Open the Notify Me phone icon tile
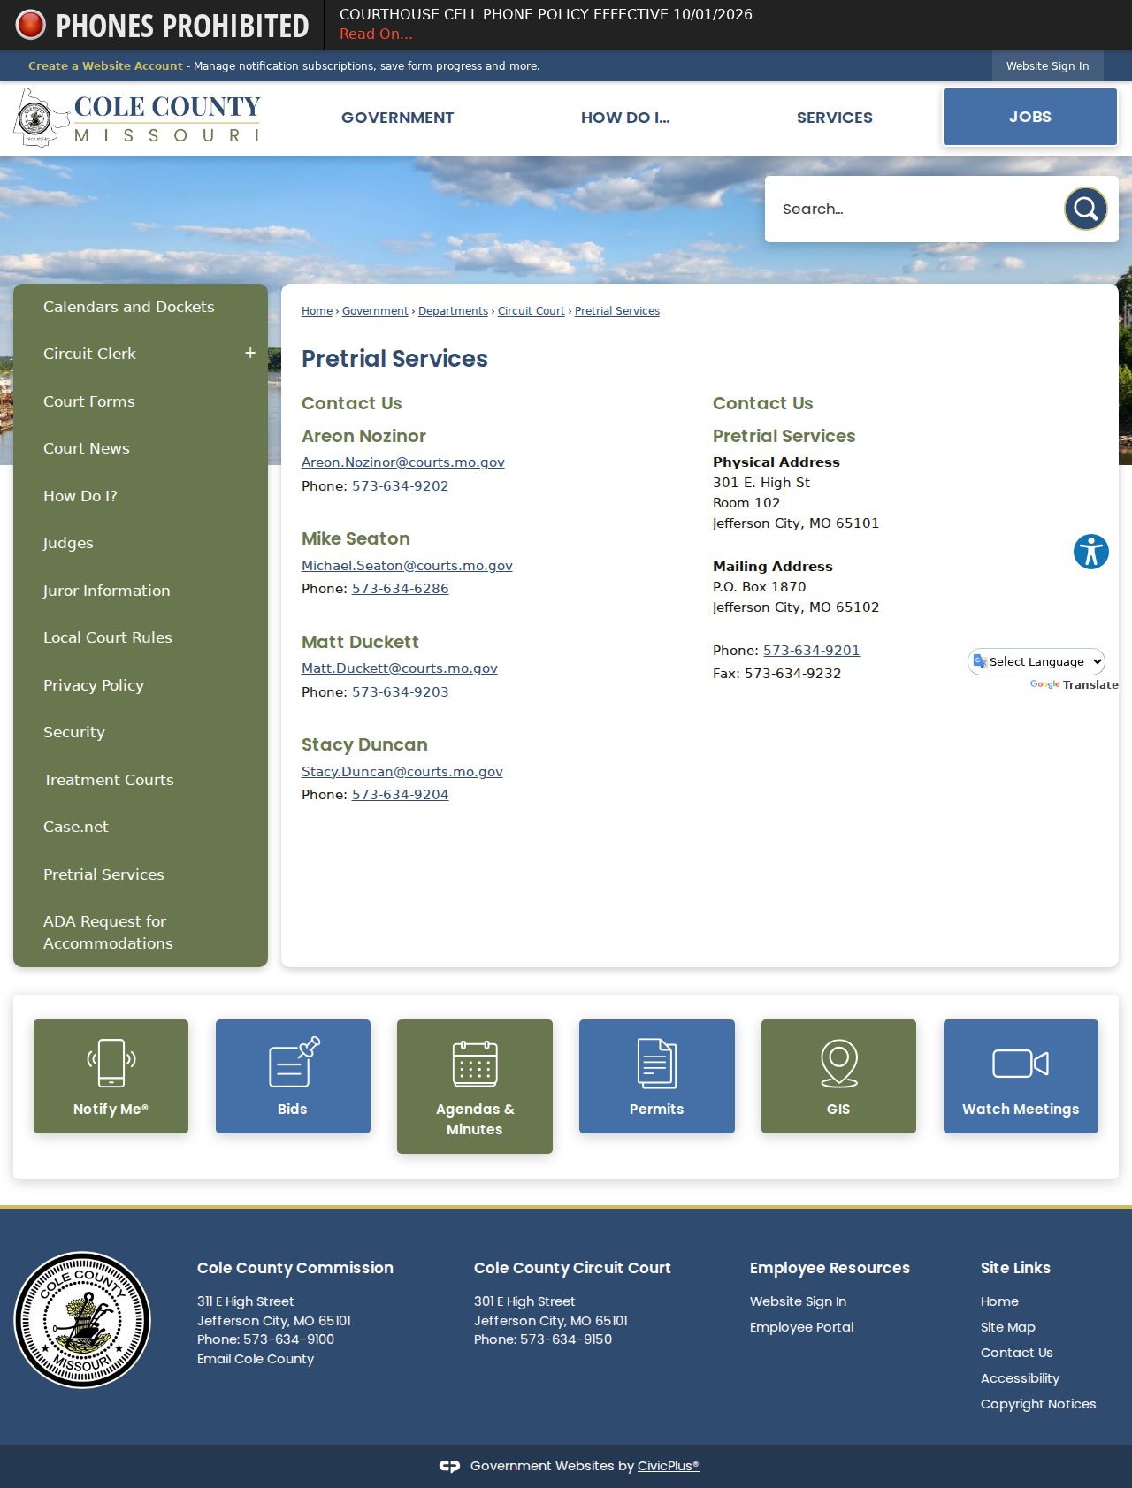Screen dimensions: 1132x1488 pyautogui.click(x=111, y=1076)
